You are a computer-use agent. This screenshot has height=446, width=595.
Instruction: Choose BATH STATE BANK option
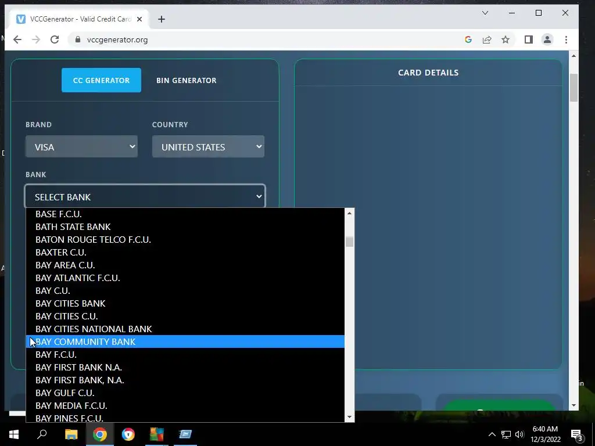click(185, 227)
